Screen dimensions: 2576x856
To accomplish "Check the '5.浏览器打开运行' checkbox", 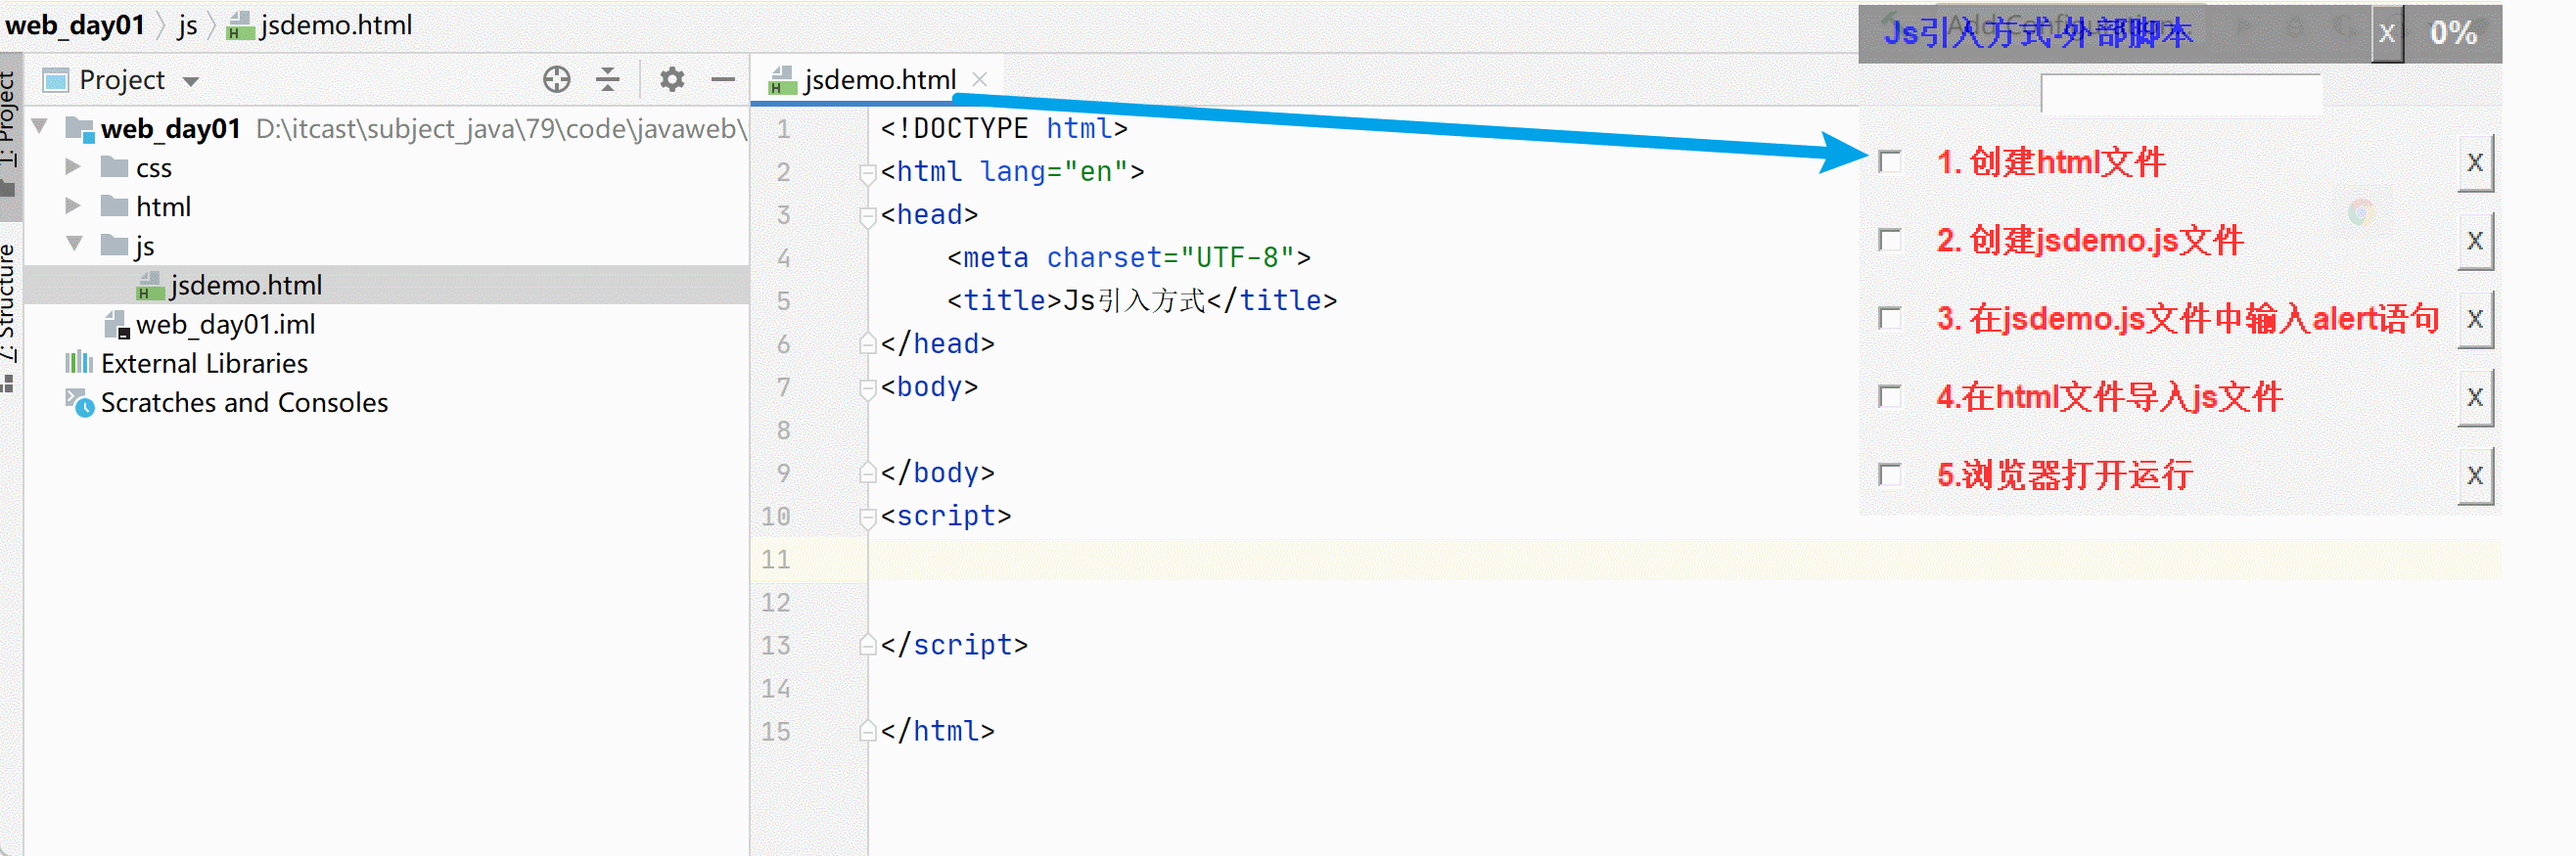I will point(1890,475).
